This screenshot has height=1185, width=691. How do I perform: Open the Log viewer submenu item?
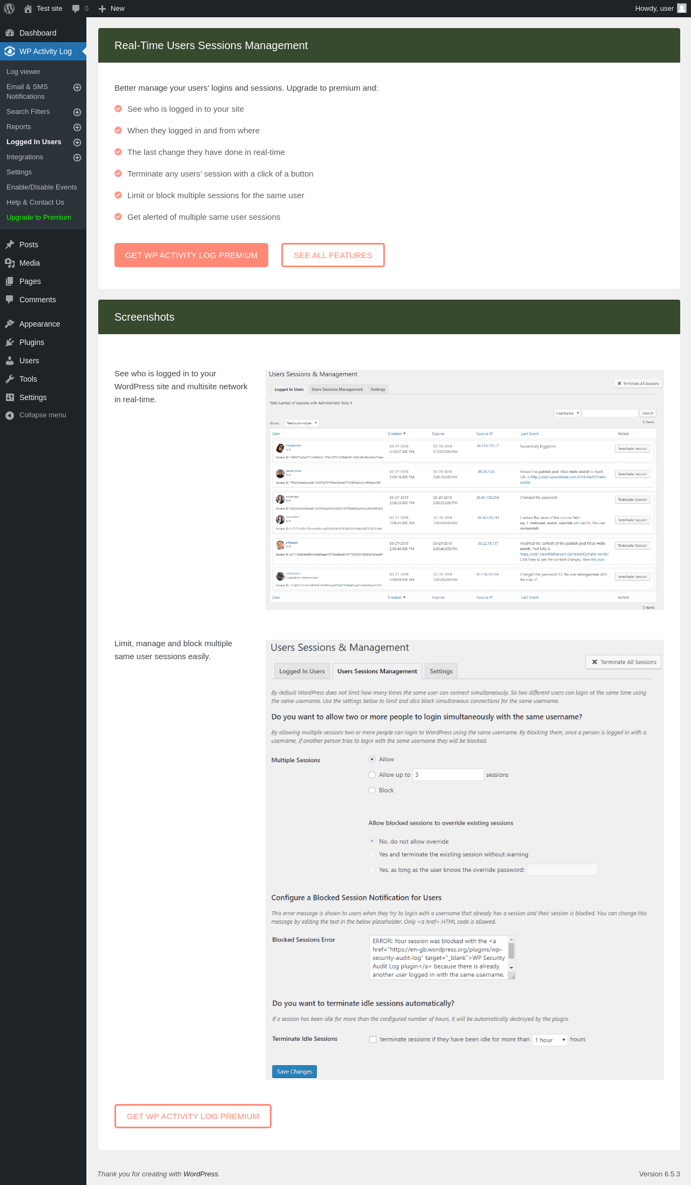click(23, 72)
